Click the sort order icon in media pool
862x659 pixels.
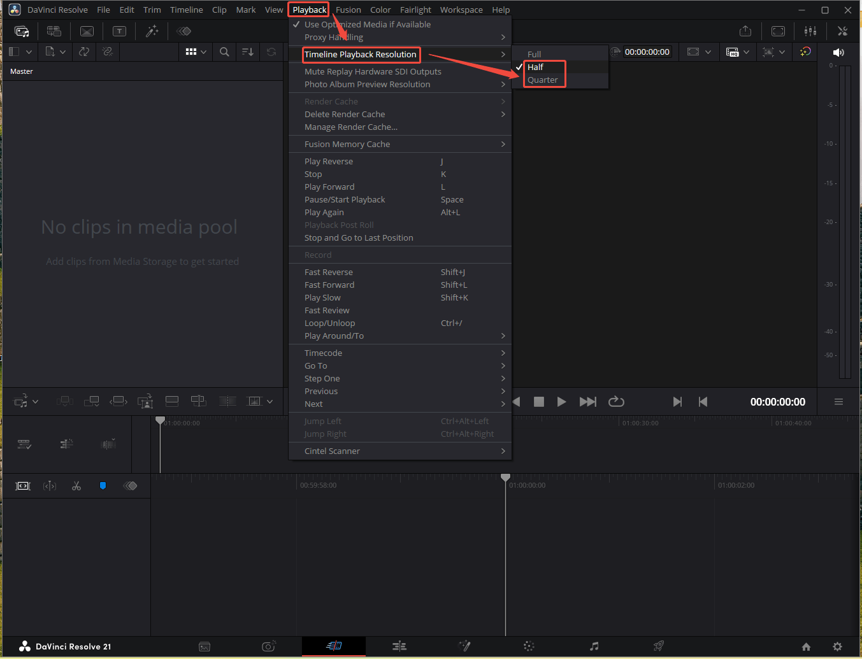point(248,52)
